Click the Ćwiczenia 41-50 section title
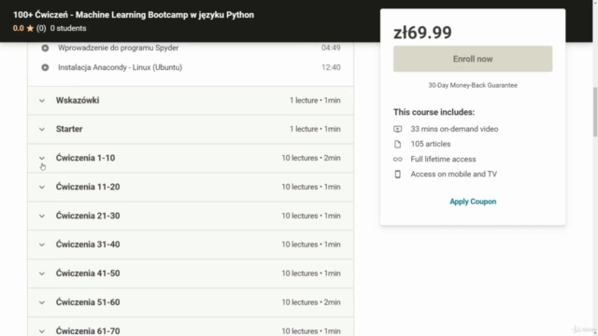This screenshot has width=598, height=336. 88,273
